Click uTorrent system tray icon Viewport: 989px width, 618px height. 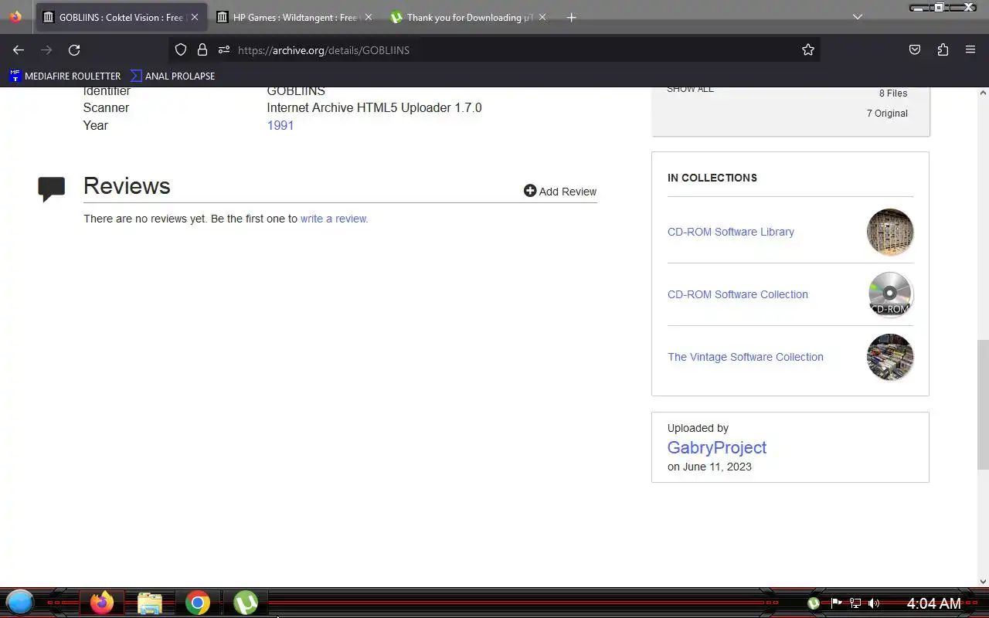pyautogui.click(x=814, y=603)
